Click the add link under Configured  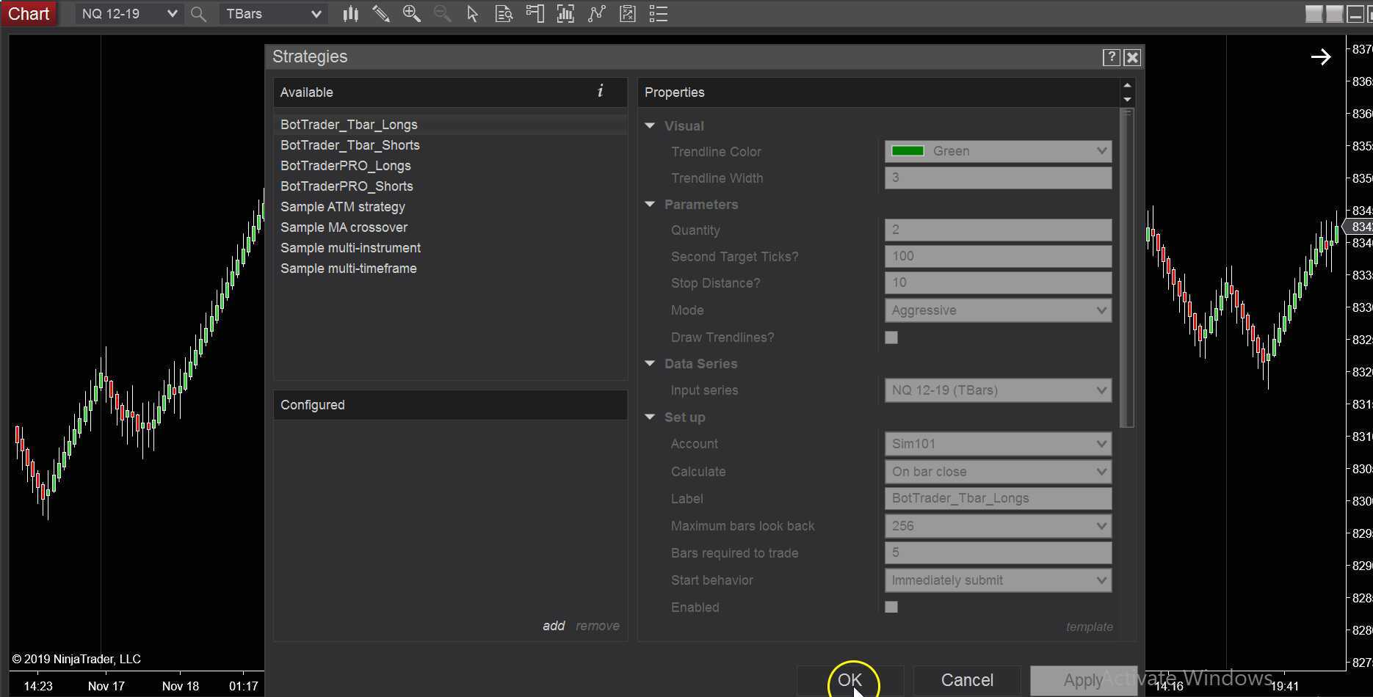(554, 626)
